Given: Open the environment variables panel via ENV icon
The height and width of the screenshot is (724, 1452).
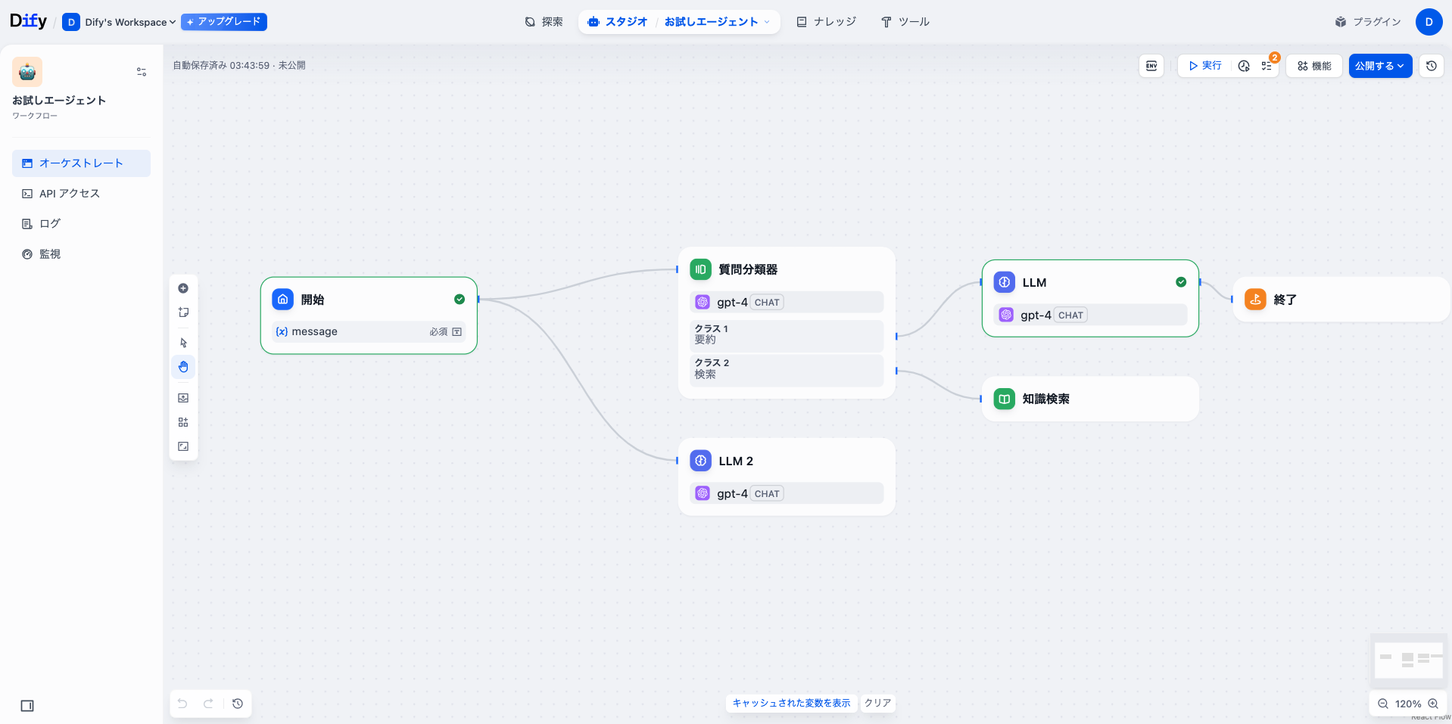Looking at the screenshot, I should click(x=1151, y=66).
